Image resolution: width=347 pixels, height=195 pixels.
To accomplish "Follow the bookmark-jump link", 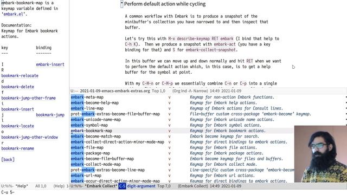I will click(x=50, y=115).
